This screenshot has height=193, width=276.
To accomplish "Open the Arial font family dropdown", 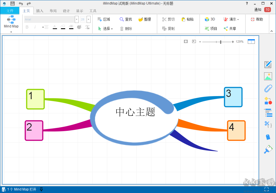I will pyautogui.click(x=76, y=19).
